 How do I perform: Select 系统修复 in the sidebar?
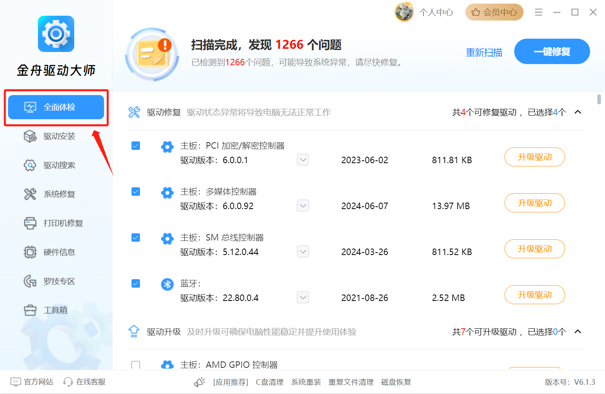point(56,194)
